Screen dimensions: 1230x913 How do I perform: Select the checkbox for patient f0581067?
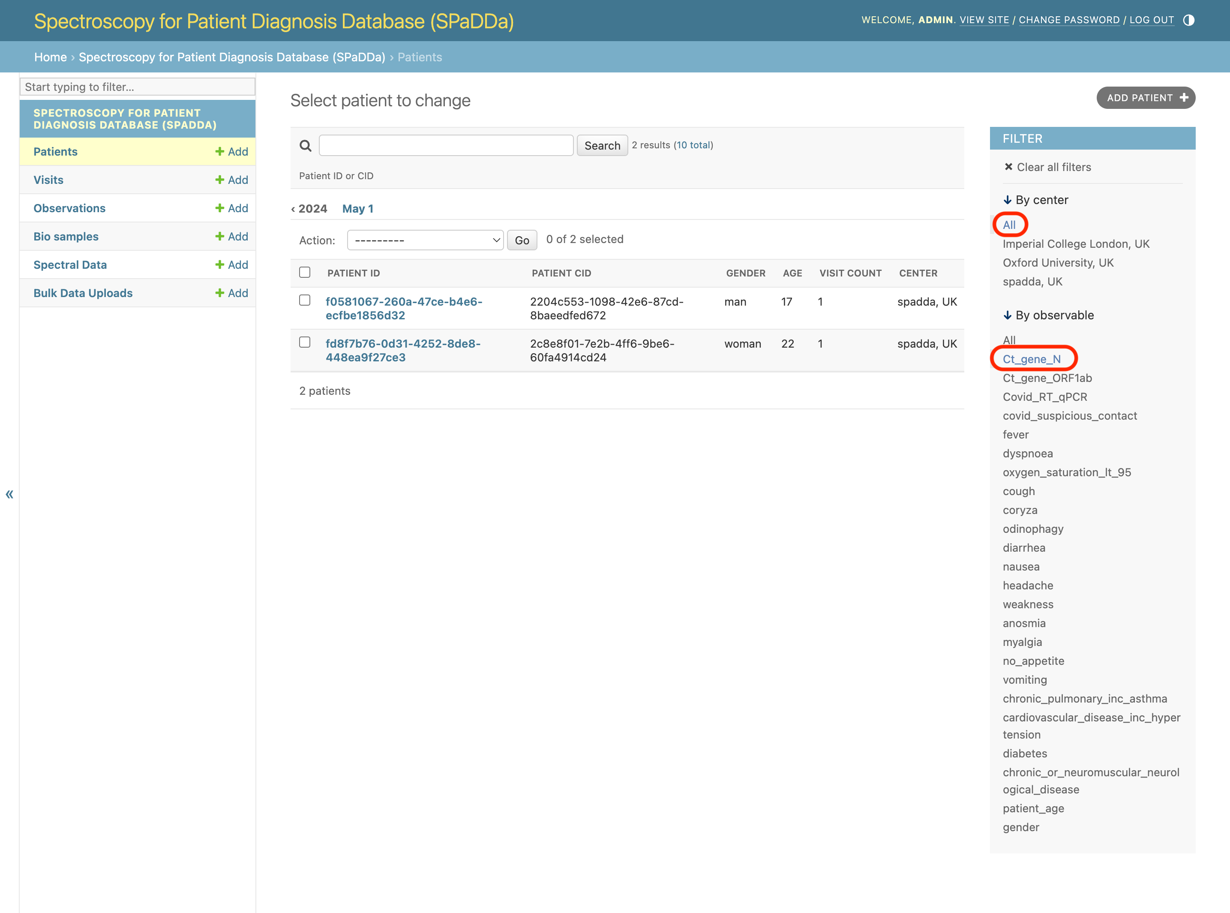(x=304, y=300)
